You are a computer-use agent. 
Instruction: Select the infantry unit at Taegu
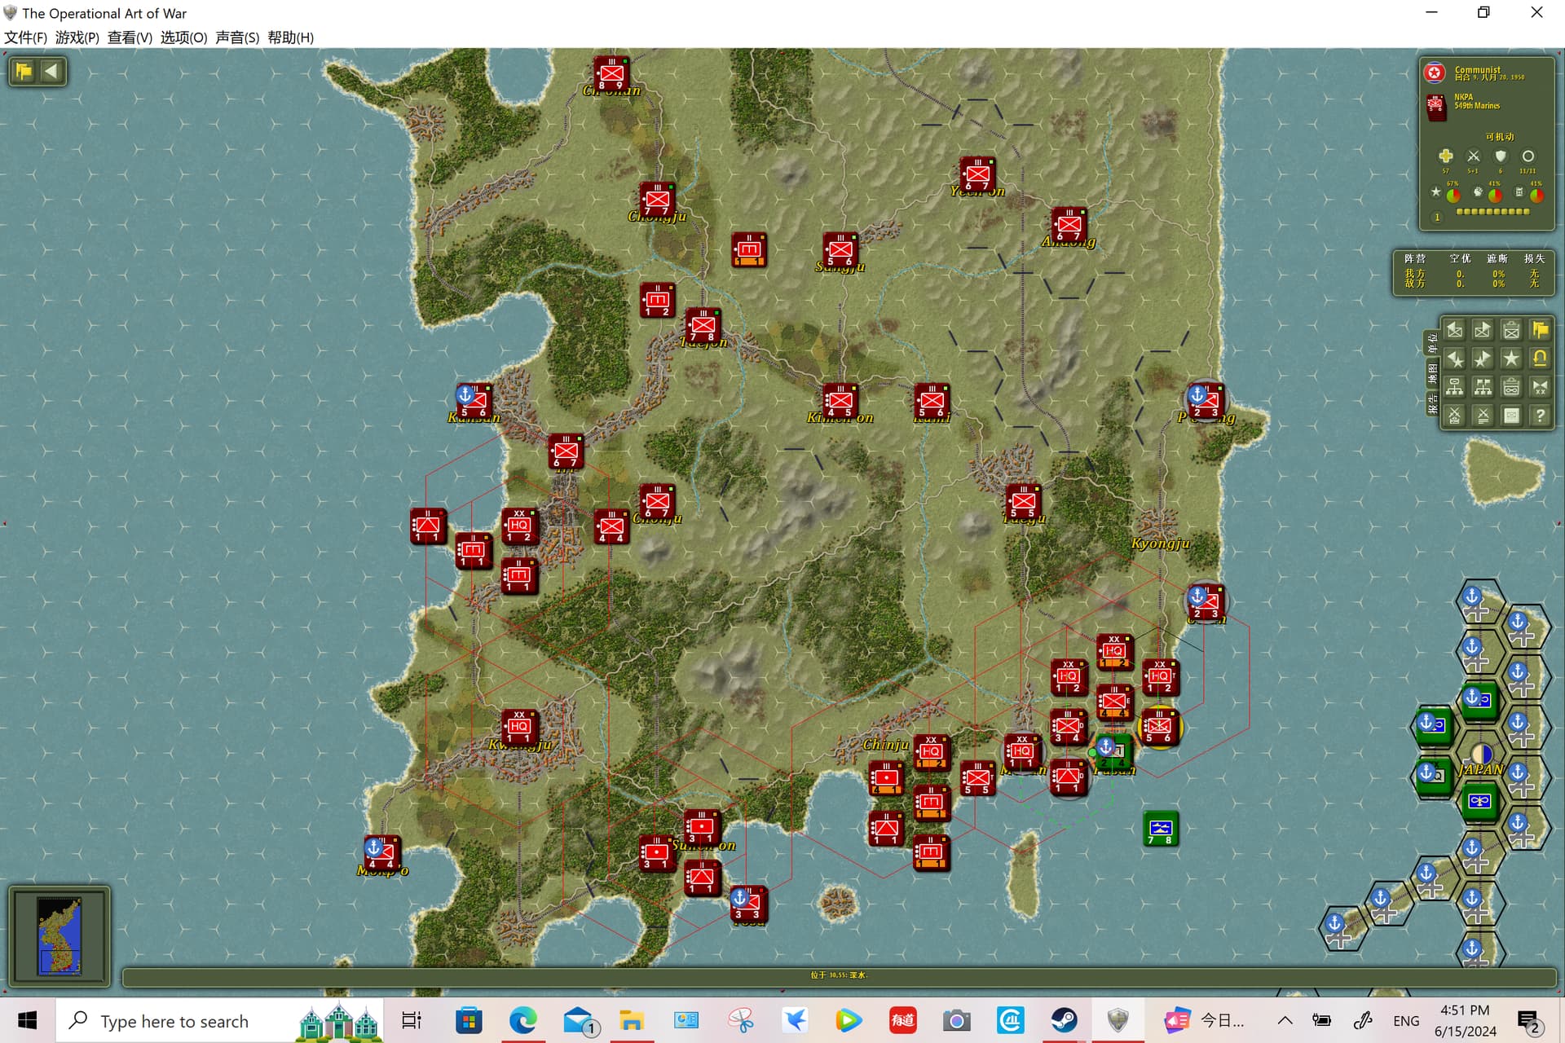pyautogui.click(x=1023, y=501)
